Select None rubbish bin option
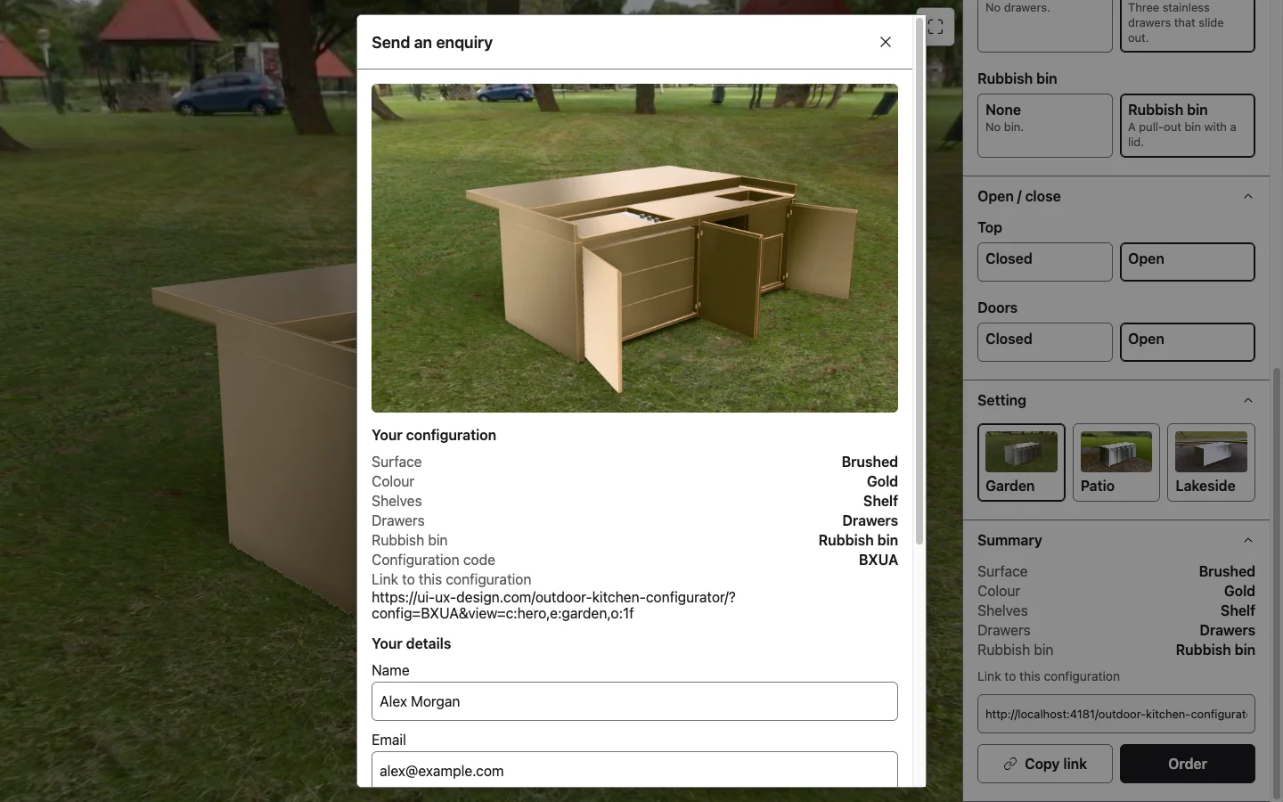Screen dimensions: 1283x802 (x=1045, y=126)
